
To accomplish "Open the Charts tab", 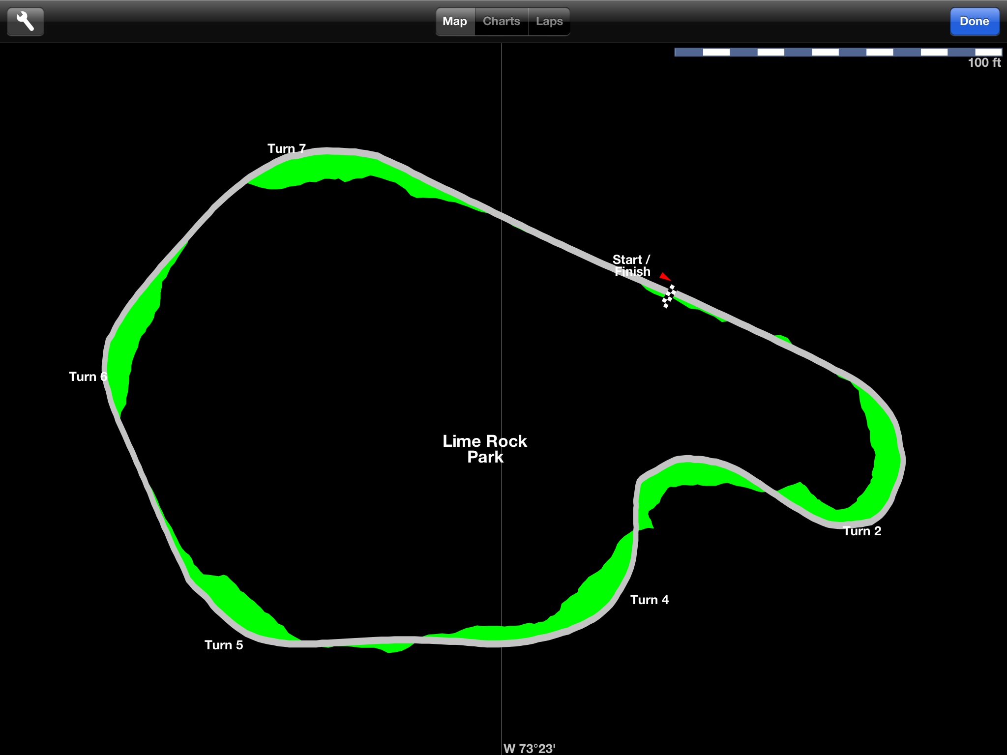I will tap(501, 22).
